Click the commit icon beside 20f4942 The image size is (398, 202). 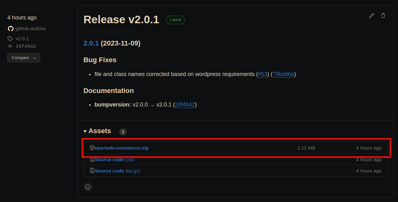point(10,46)
